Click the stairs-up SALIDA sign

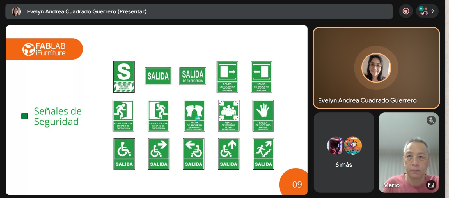[x=264, y=154]
